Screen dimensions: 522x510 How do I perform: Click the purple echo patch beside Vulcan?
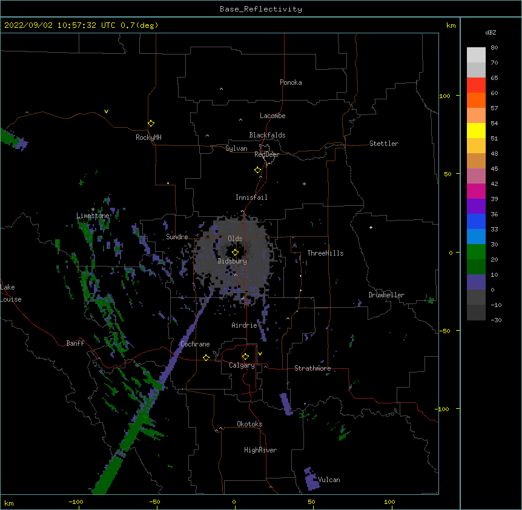point(312,479)
